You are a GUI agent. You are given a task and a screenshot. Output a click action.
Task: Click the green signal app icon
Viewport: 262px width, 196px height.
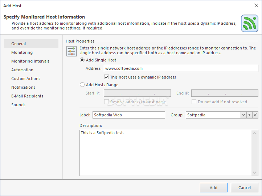tap(250, 23)
